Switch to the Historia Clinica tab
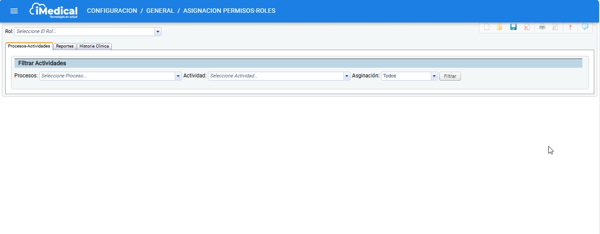 94,46
